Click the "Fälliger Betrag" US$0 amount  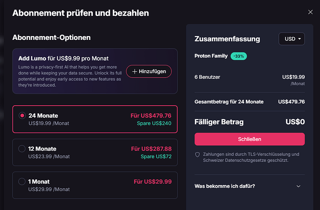[x=295, y=122]
